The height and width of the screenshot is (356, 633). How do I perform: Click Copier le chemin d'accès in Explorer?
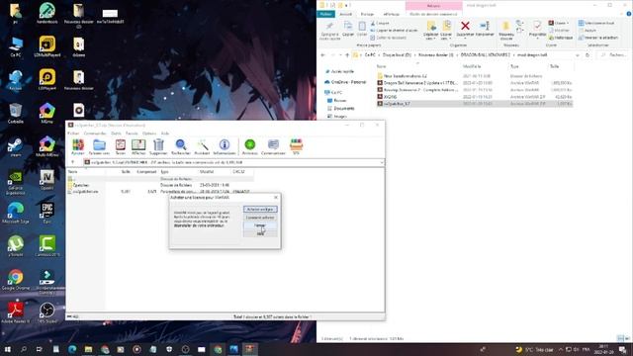[x=394, y=31]
